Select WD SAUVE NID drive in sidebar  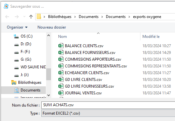33,67
